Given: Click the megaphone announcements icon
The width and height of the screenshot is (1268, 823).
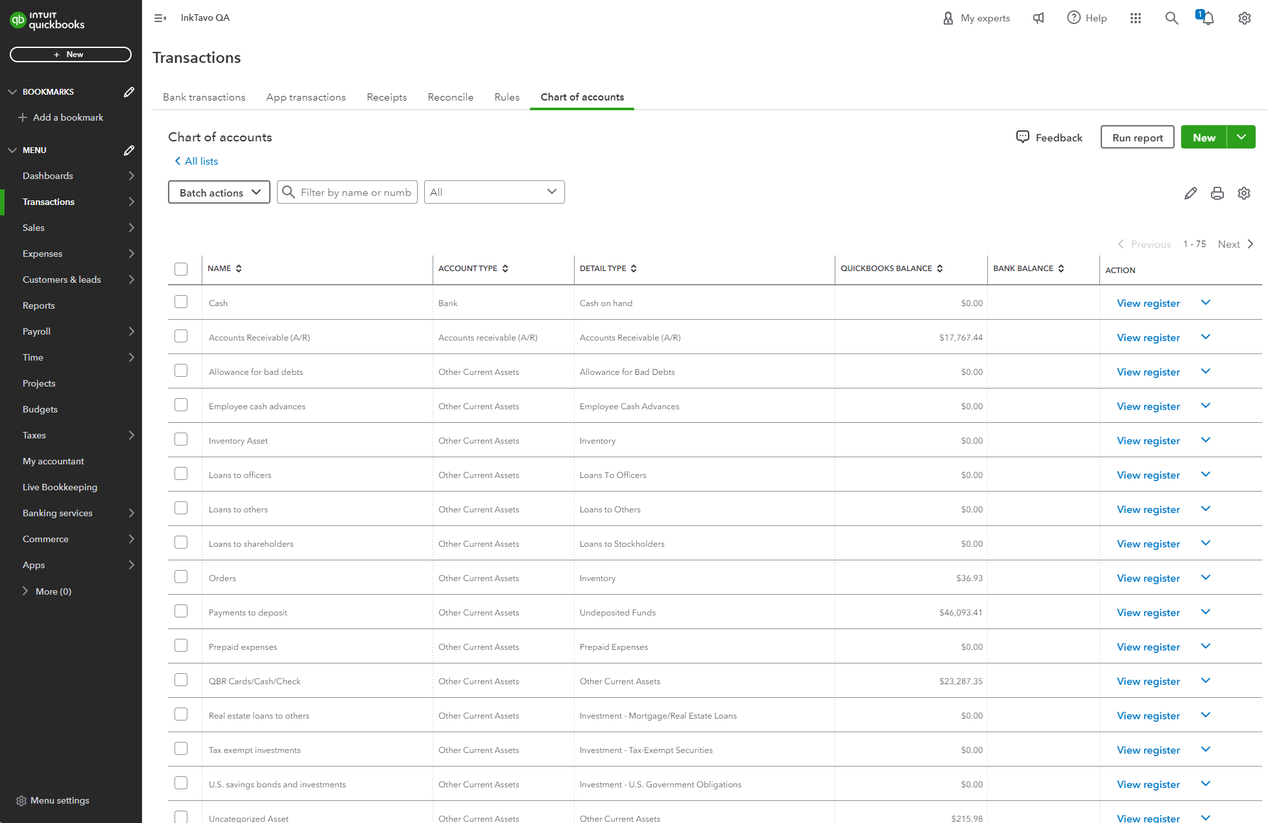Looking at the screenshot, I should click(x=1038, y=18).
